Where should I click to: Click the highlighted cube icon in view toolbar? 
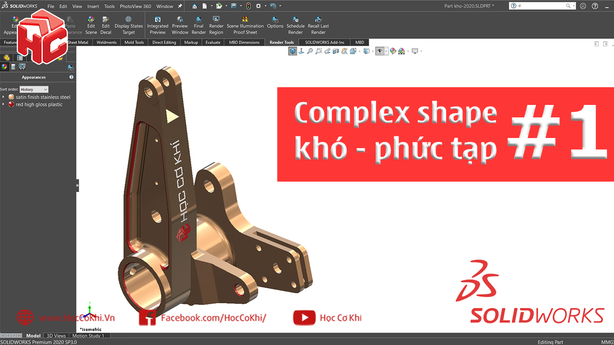click(x=293, y=51)
